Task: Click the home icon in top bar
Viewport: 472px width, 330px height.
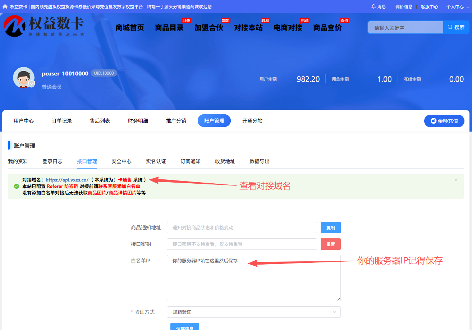Action: [x=4, y=6]
